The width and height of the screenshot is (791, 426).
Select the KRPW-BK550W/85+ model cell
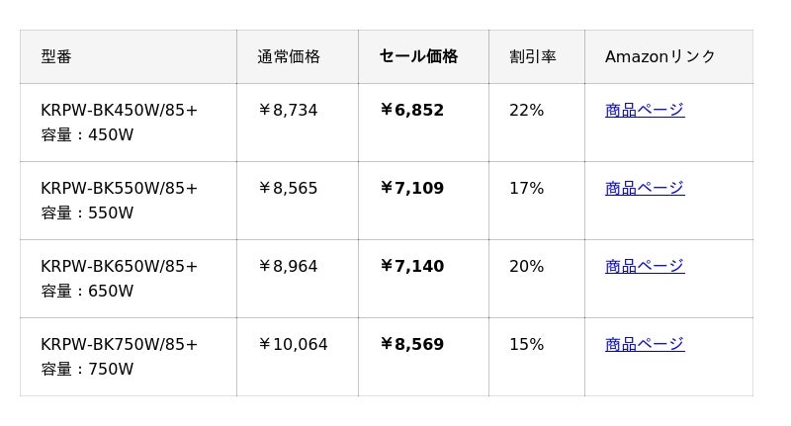[x=119, y=189]
